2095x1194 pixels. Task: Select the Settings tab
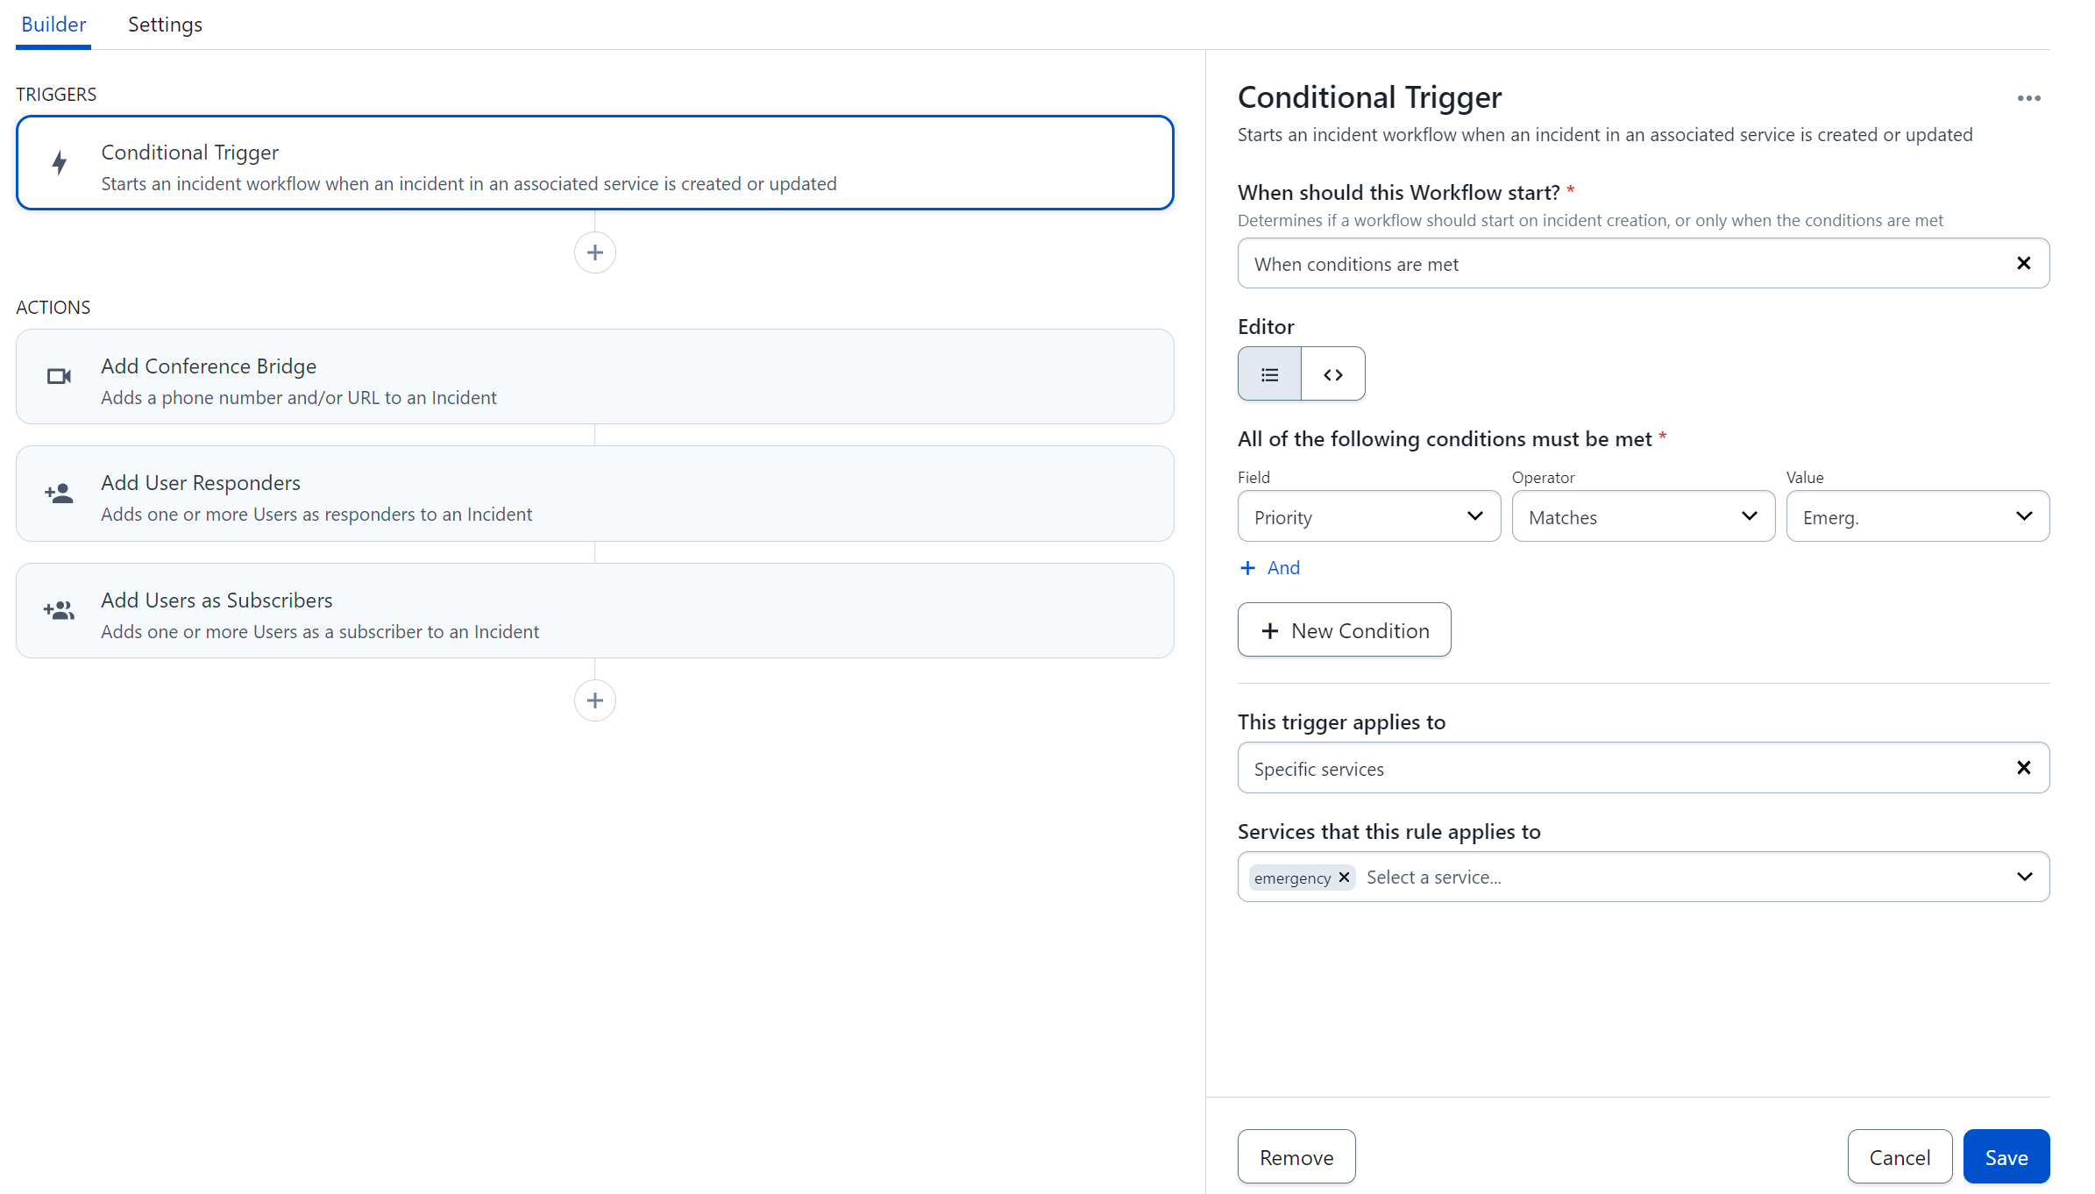coord(162,25)
